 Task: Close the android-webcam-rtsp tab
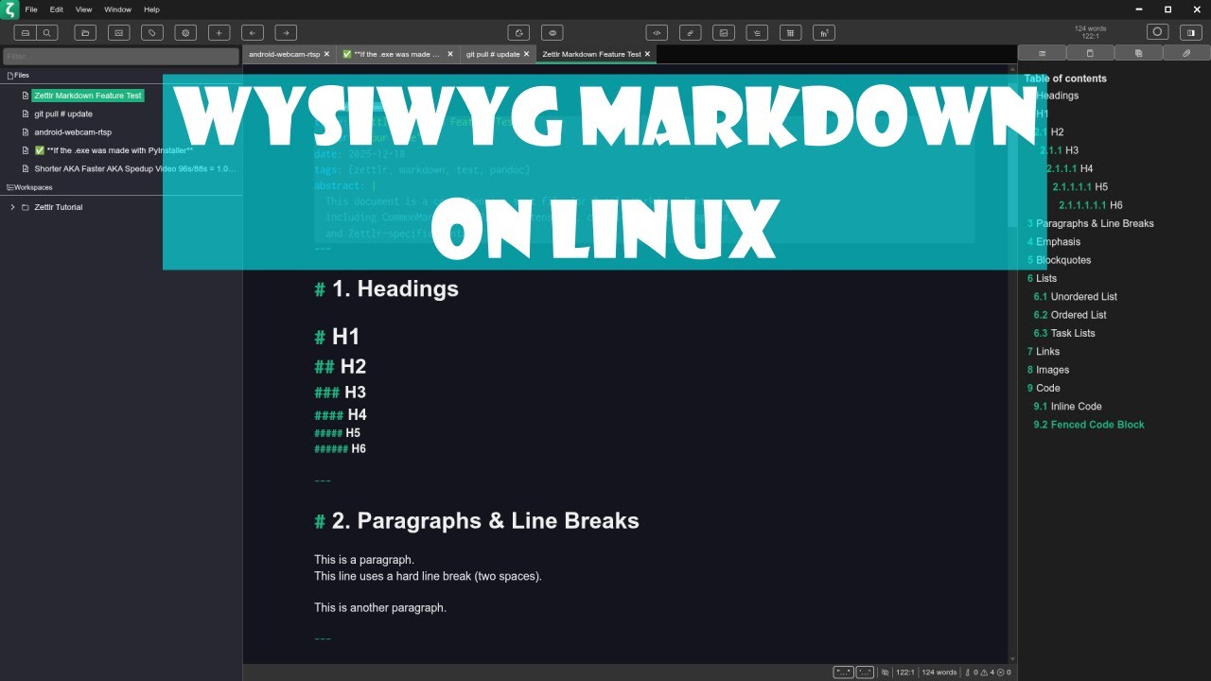click(326, 54)
